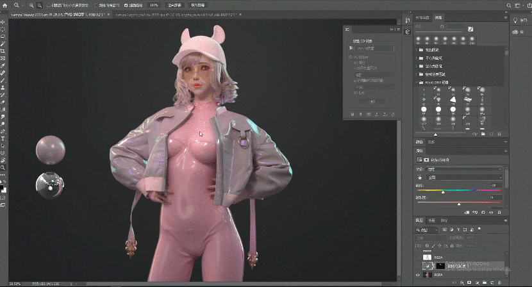This screenshot has height=287, width=532.
Task: Select the Eyedropper tool
Action: [x=3, y=65]
